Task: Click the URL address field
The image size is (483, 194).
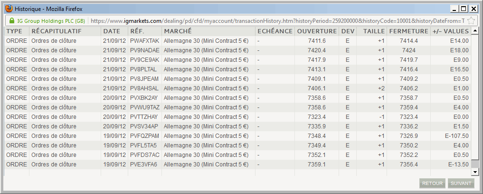Action: pos(277,21)
